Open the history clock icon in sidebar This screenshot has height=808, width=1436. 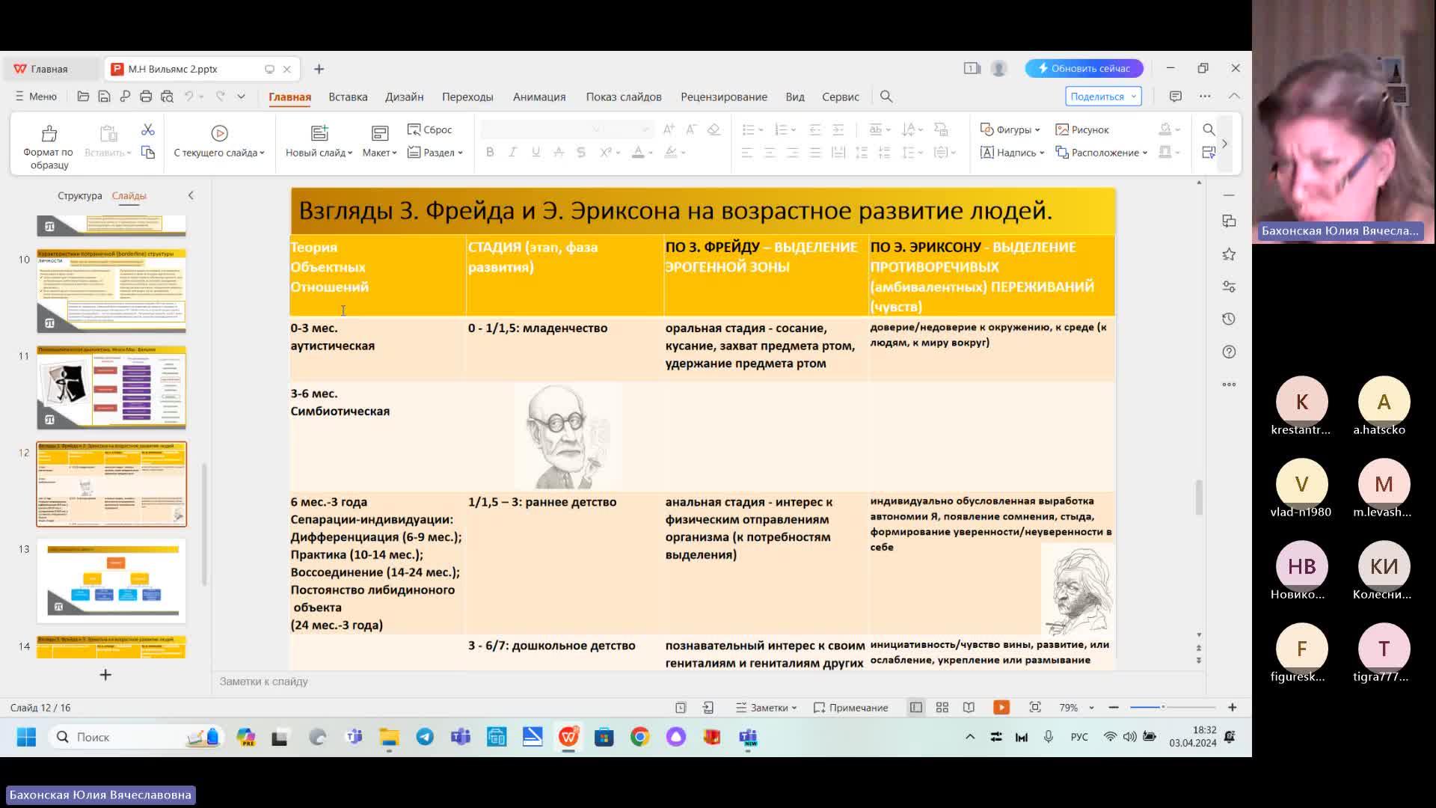point(1229,319)
